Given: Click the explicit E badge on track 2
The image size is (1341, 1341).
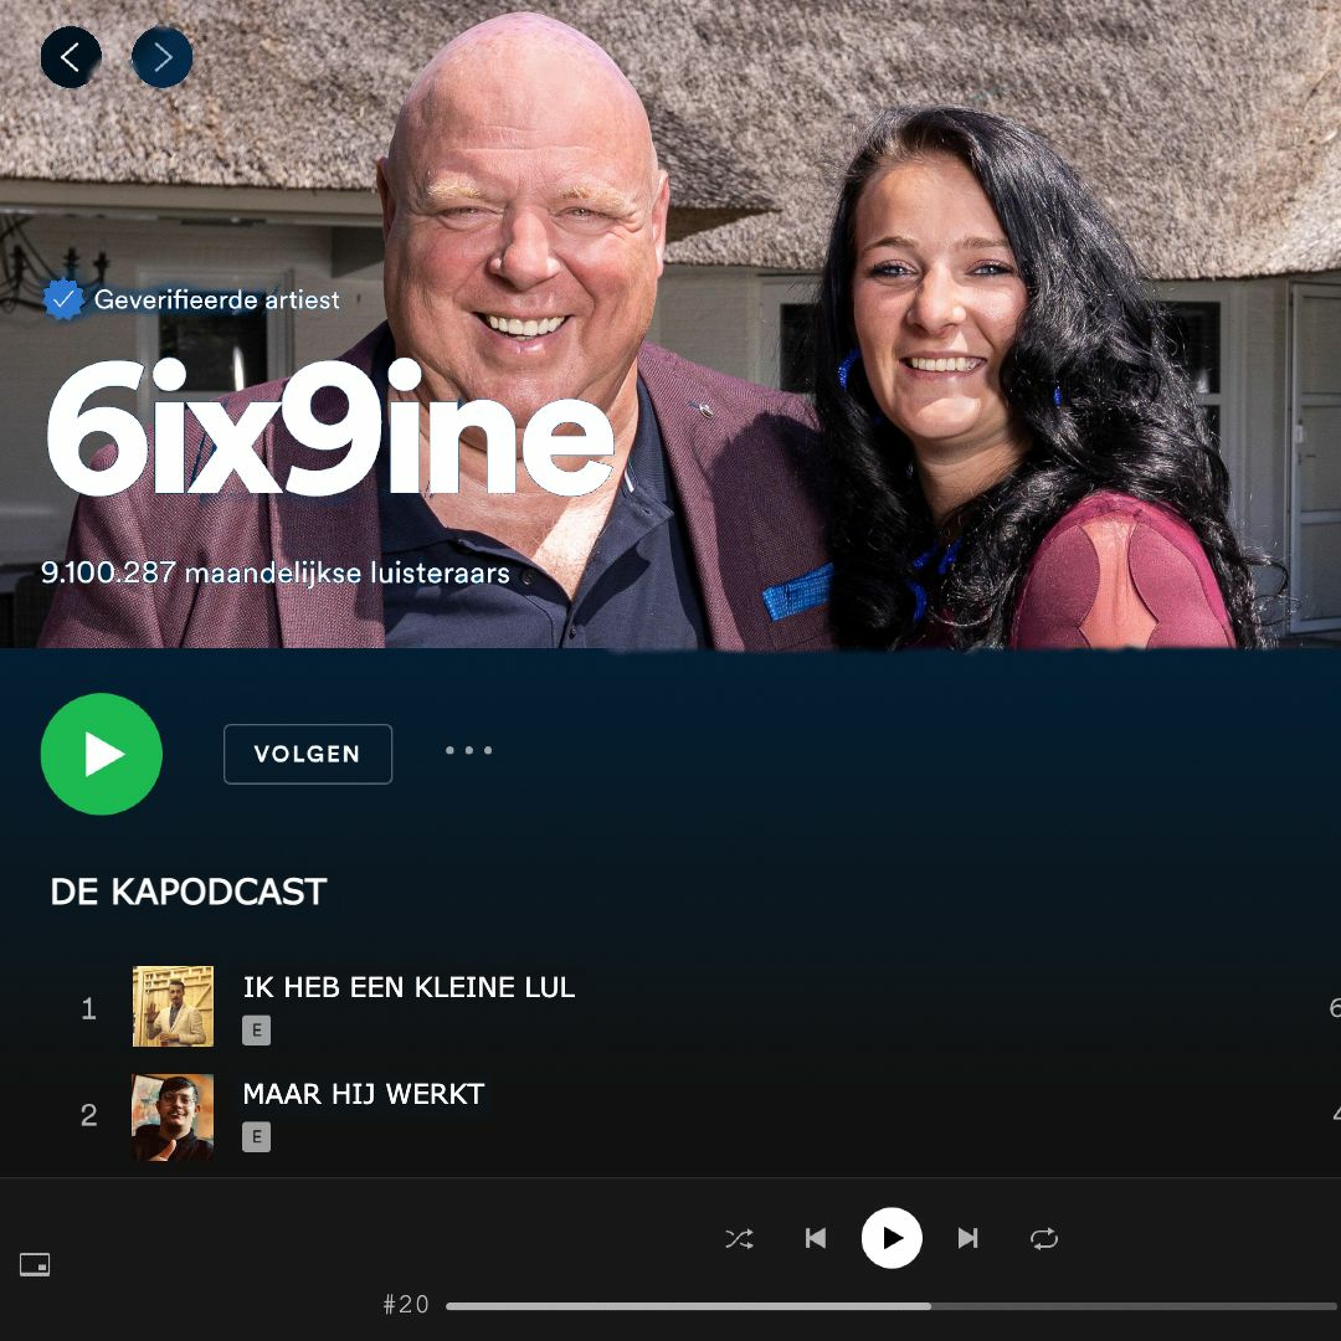Looking at the screenshot, I should click(256, 1137).
